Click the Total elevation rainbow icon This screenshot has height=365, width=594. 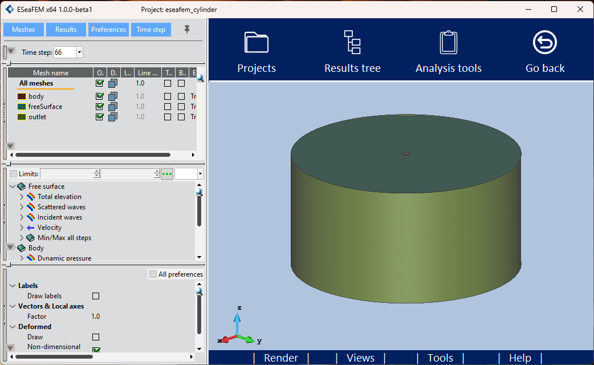click(x=31, y=197)
